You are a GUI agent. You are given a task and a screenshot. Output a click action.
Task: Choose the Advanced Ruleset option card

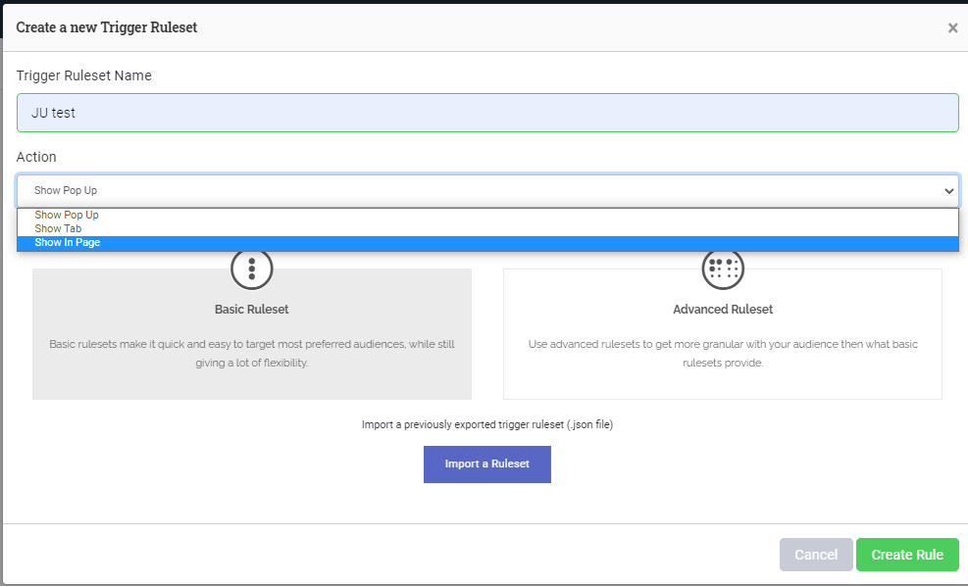(723, 333)
